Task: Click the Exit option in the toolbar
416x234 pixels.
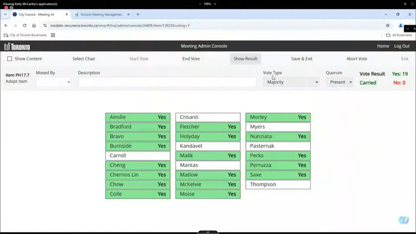Action: tap(404, 58)
